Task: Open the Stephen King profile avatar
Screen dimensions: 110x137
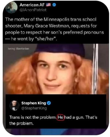Action: [x=14, y=105]
